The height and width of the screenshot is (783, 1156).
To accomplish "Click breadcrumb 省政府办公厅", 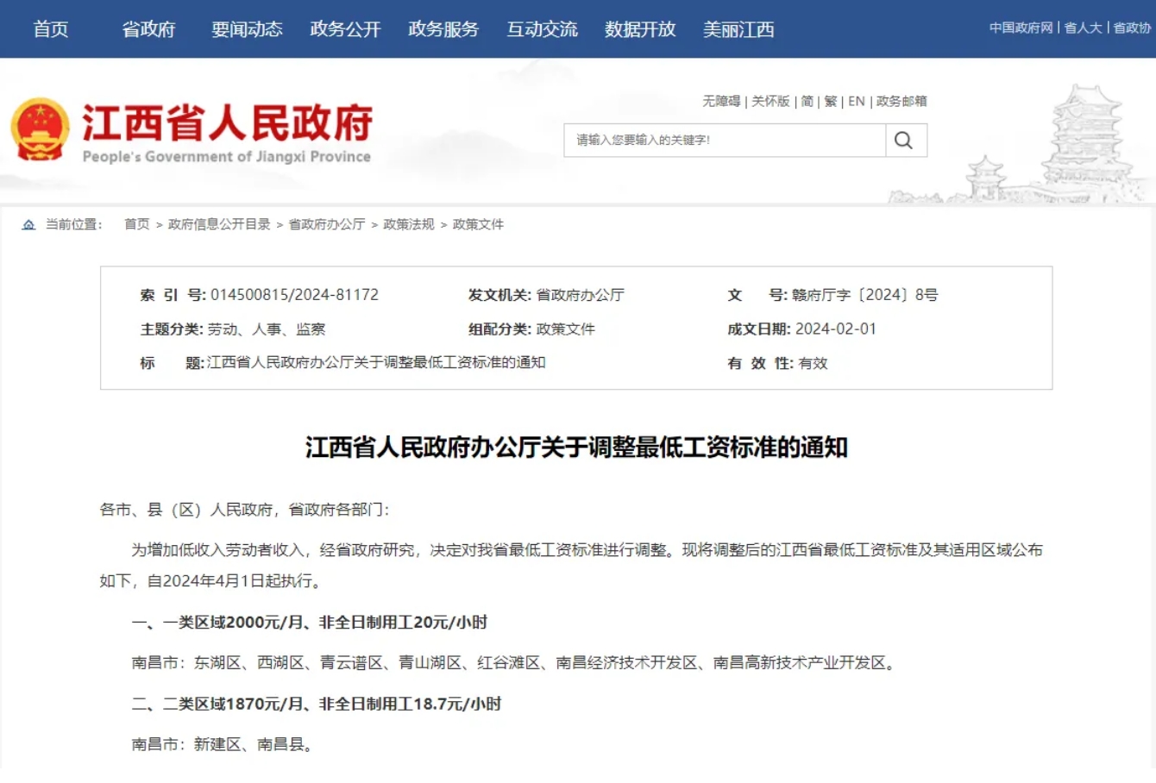I will click(327, 224).
